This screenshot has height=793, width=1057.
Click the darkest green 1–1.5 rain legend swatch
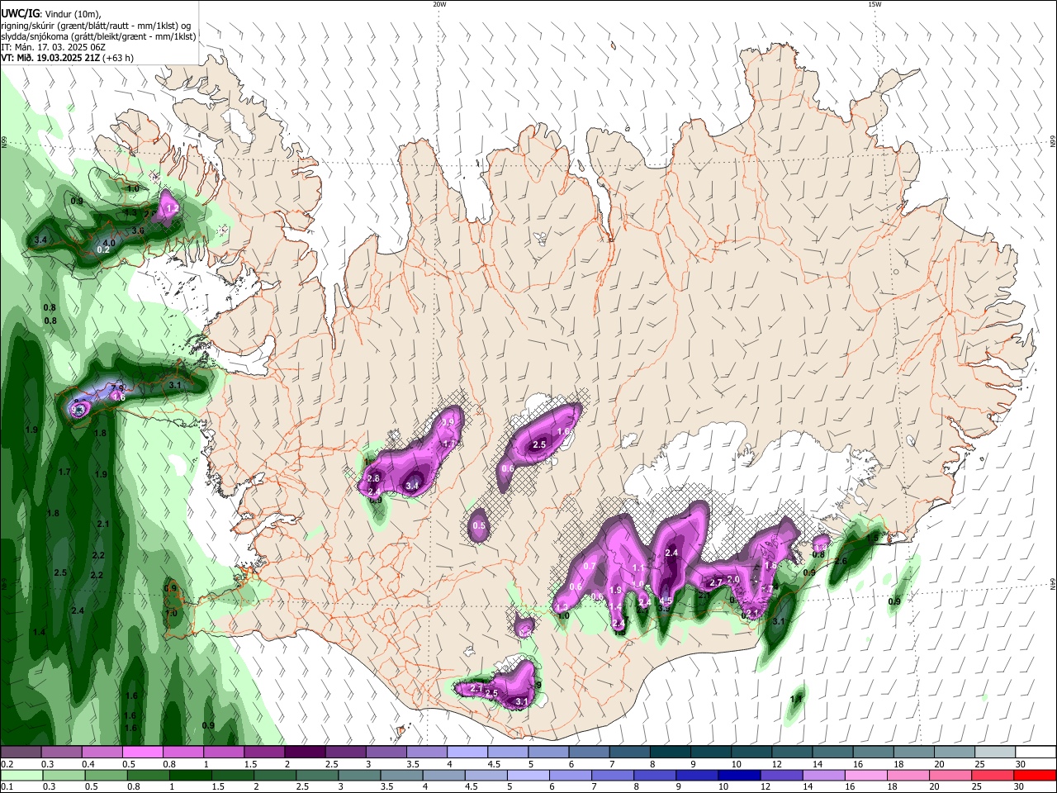point(190,775)
